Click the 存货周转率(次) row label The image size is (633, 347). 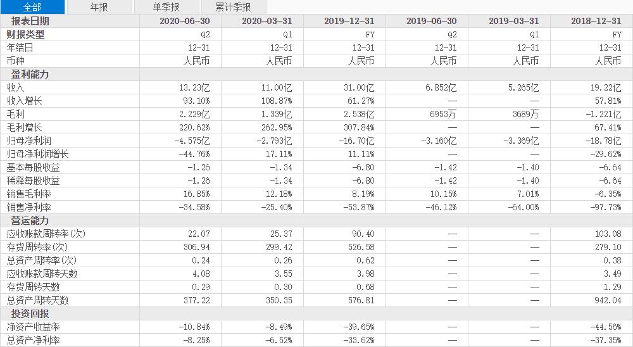(37, 247)
